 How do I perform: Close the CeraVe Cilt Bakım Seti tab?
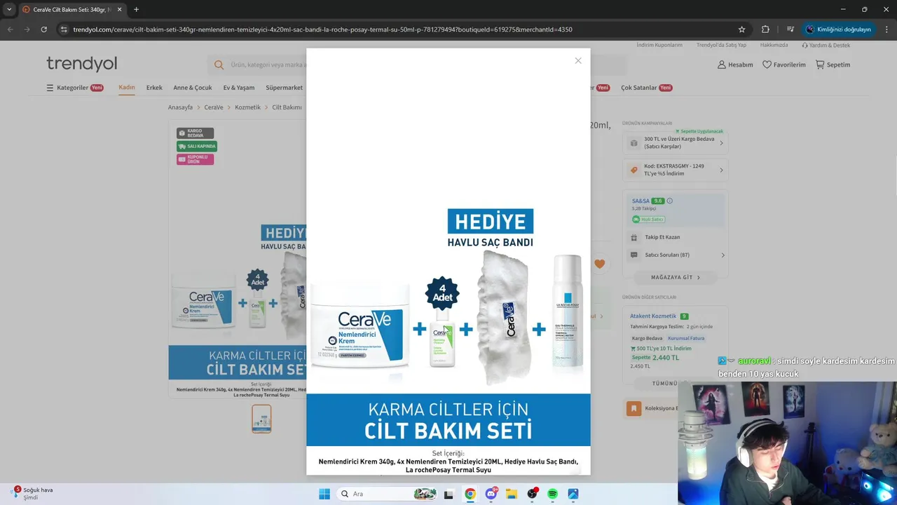pyautogui.click(x=119, y=10)
